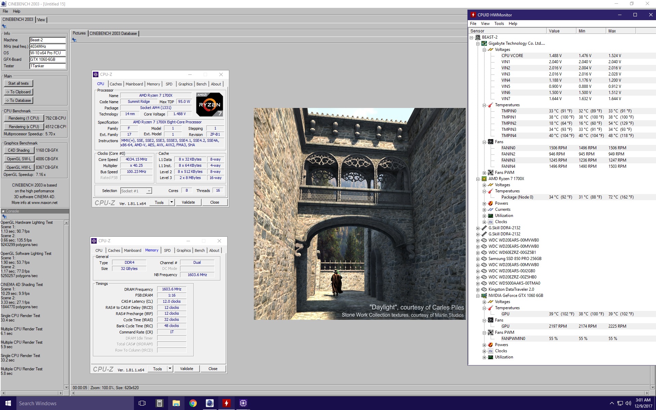Viewport: 656px width, 410px height.
Task: Expand the WDC WD60EZRZ-00GZ5B1 drive node
Action: coord(478,252)
